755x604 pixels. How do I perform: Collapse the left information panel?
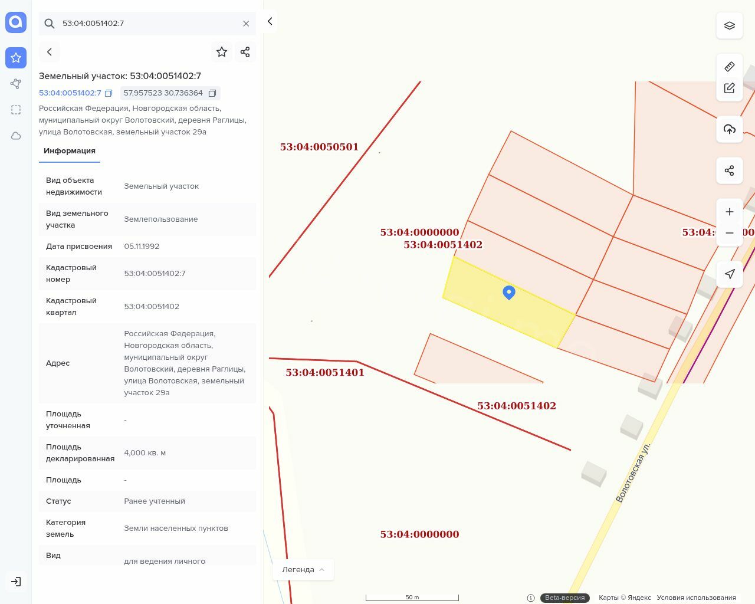(270, 22)
